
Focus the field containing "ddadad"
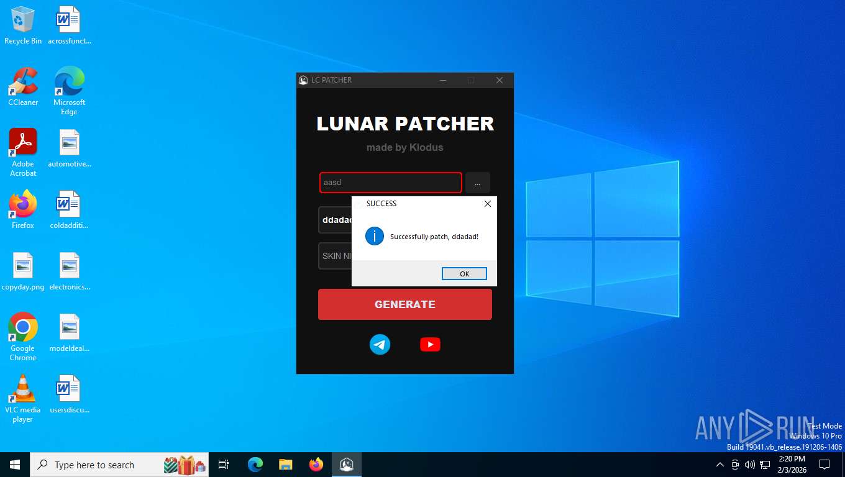(336, 220)
